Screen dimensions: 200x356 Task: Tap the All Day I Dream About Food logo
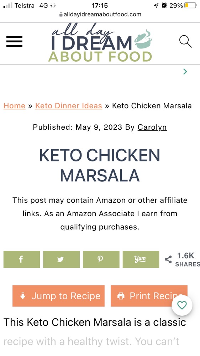pyautogui.click(x=100, y=43)
